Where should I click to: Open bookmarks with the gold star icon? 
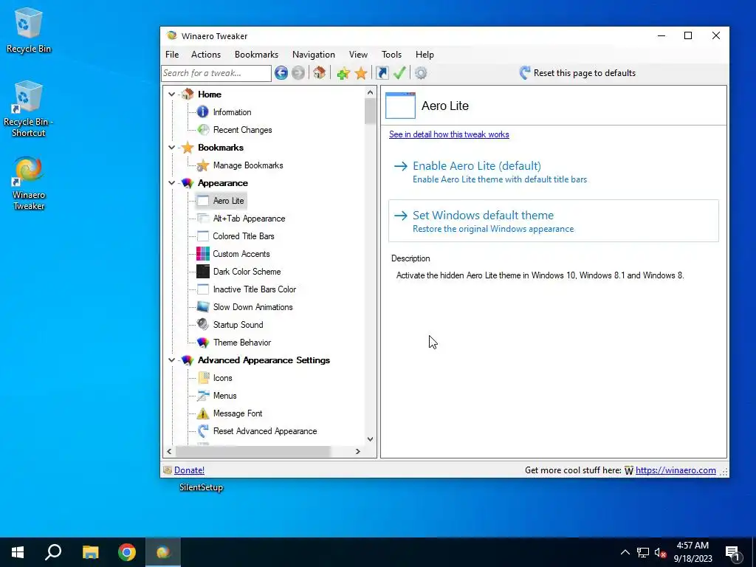[360, 73]
